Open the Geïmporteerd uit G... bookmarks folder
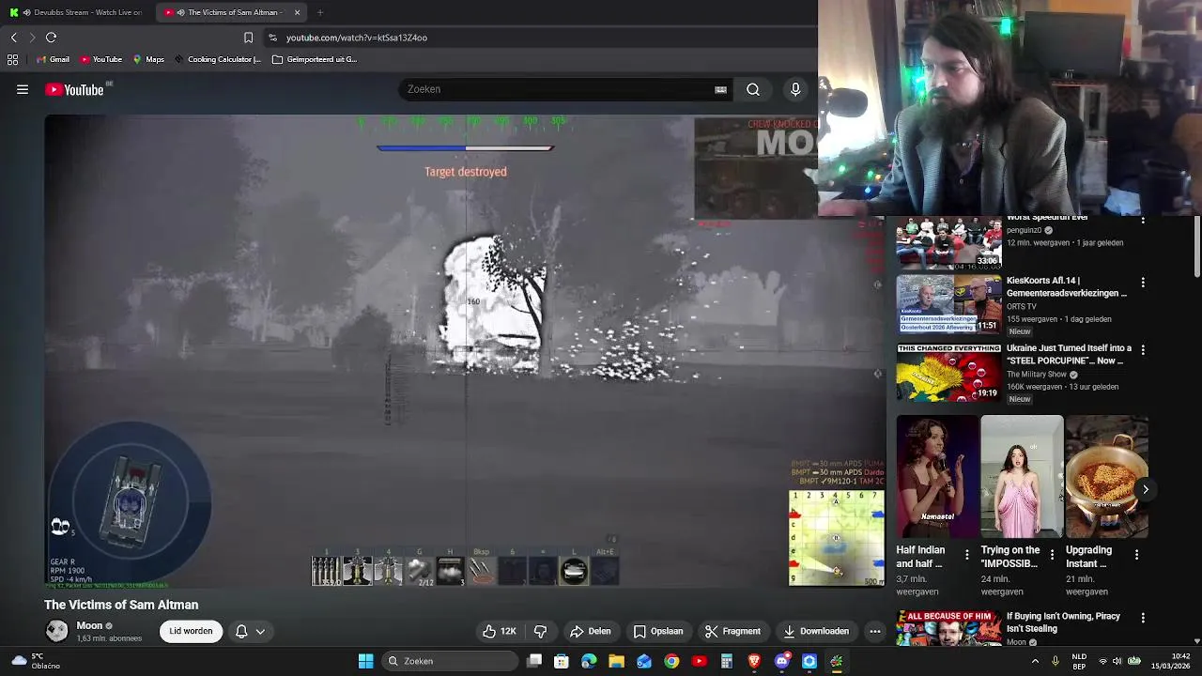The height and width of the screenshot is (676, 1202). [x=315, y=59]
